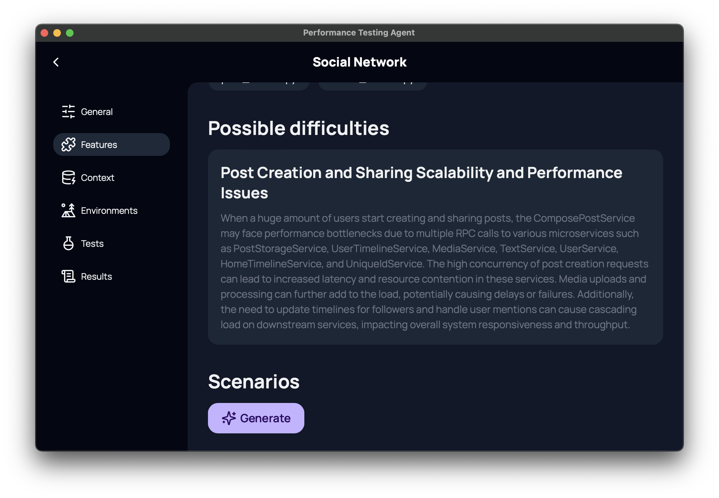719x498 pixels.
Task: Navigate to the Environments section
Action: tap(109, 210)
